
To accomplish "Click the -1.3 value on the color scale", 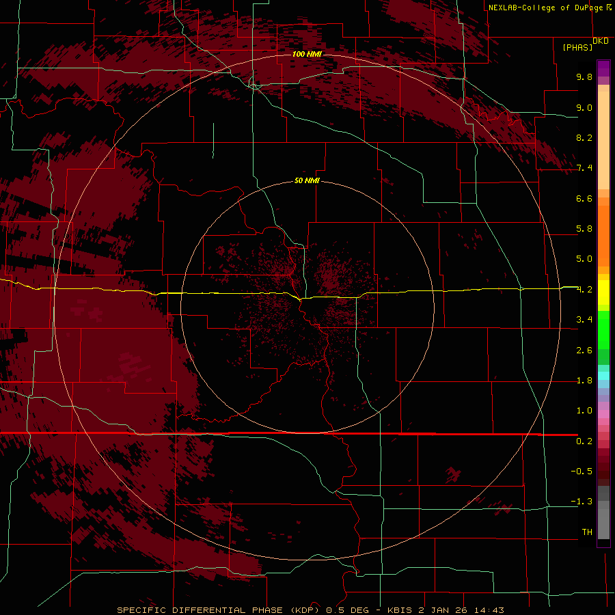I will (x=582, y=502).
